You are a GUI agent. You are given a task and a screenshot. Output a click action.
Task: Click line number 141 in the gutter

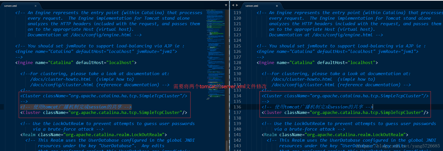click(x=237, y=135)
